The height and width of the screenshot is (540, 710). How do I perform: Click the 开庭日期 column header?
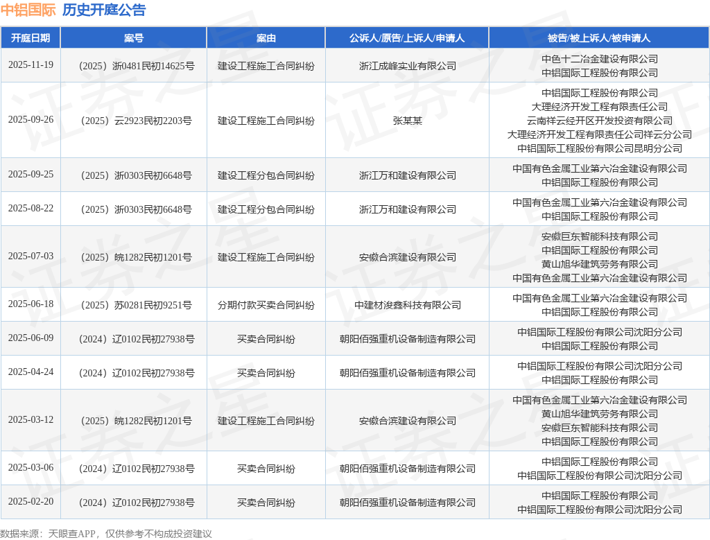point(31,38)
